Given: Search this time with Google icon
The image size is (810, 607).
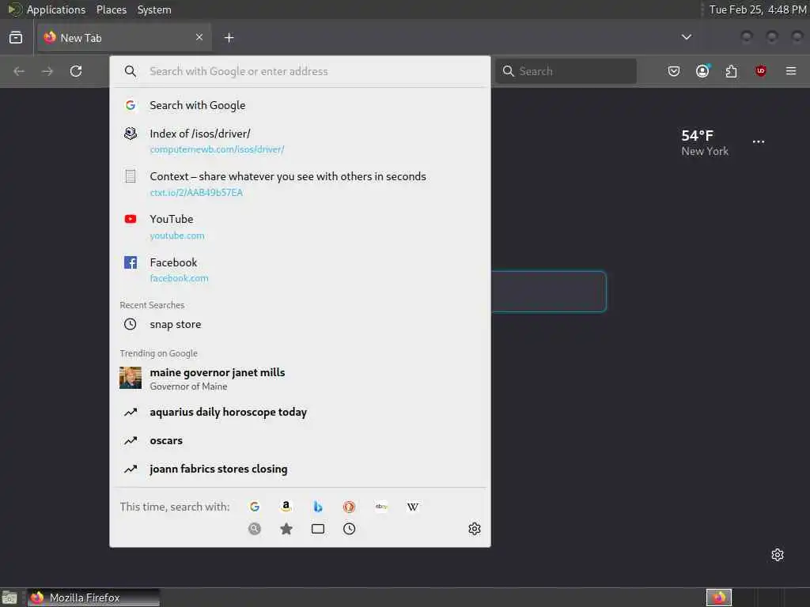Looking at the screenshot, I should click(255, 507).
